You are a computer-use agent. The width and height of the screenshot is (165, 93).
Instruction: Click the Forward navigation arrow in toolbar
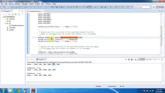point(125,7)
